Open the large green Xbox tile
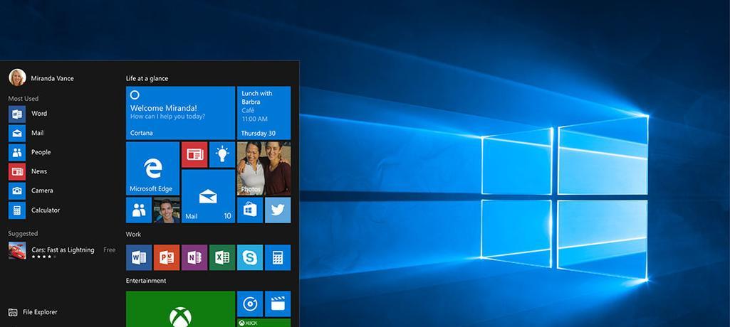 click(x=180, y=309)
